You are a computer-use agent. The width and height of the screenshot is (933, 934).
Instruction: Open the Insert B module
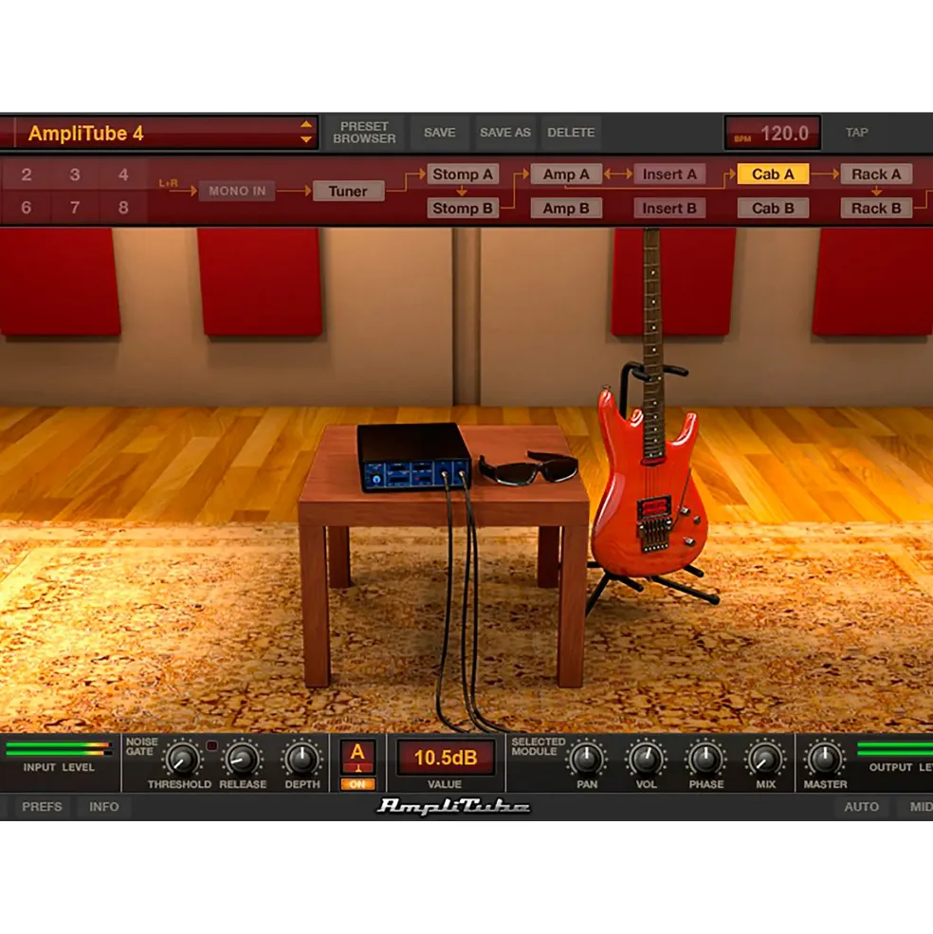669,209
